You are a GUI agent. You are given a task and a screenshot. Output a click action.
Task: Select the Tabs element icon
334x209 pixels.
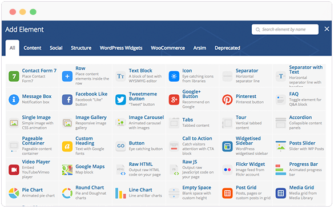click(x=174, y=123)
